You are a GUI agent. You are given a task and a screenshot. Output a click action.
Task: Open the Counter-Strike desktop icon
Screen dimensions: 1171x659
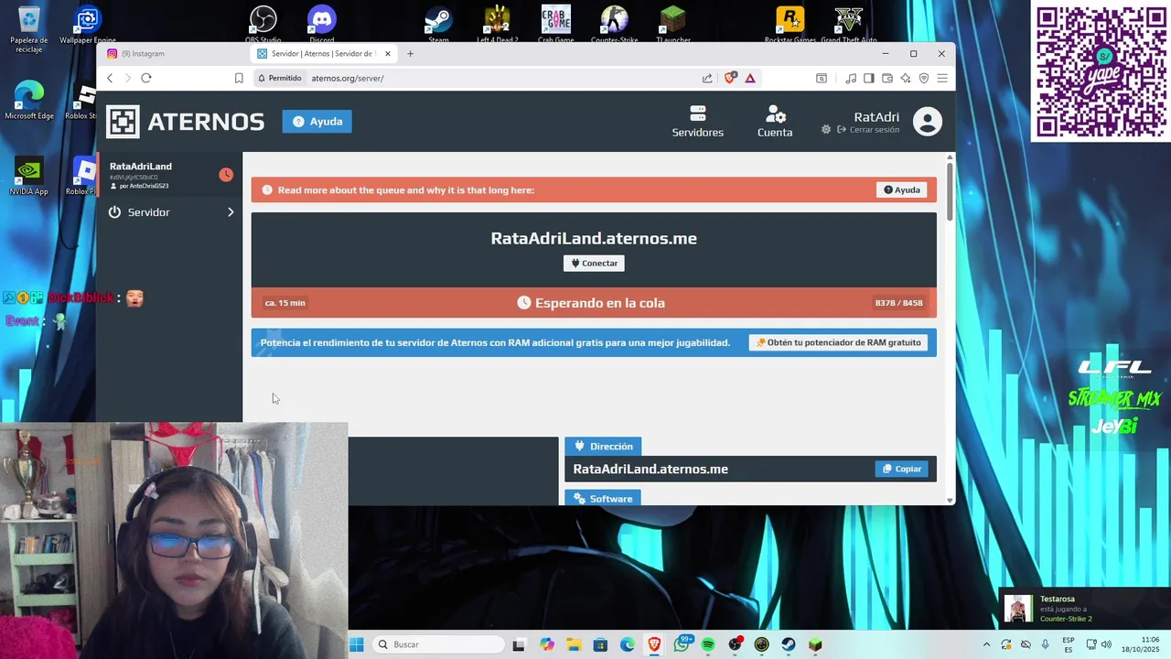pos(614,25)
